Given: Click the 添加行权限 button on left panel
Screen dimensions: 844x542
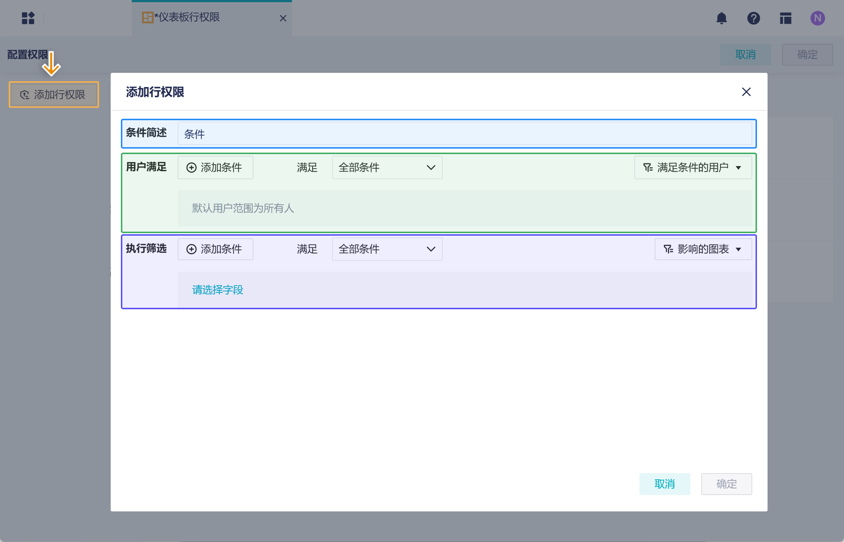Looking at the screenshot, I should (54, 95).
